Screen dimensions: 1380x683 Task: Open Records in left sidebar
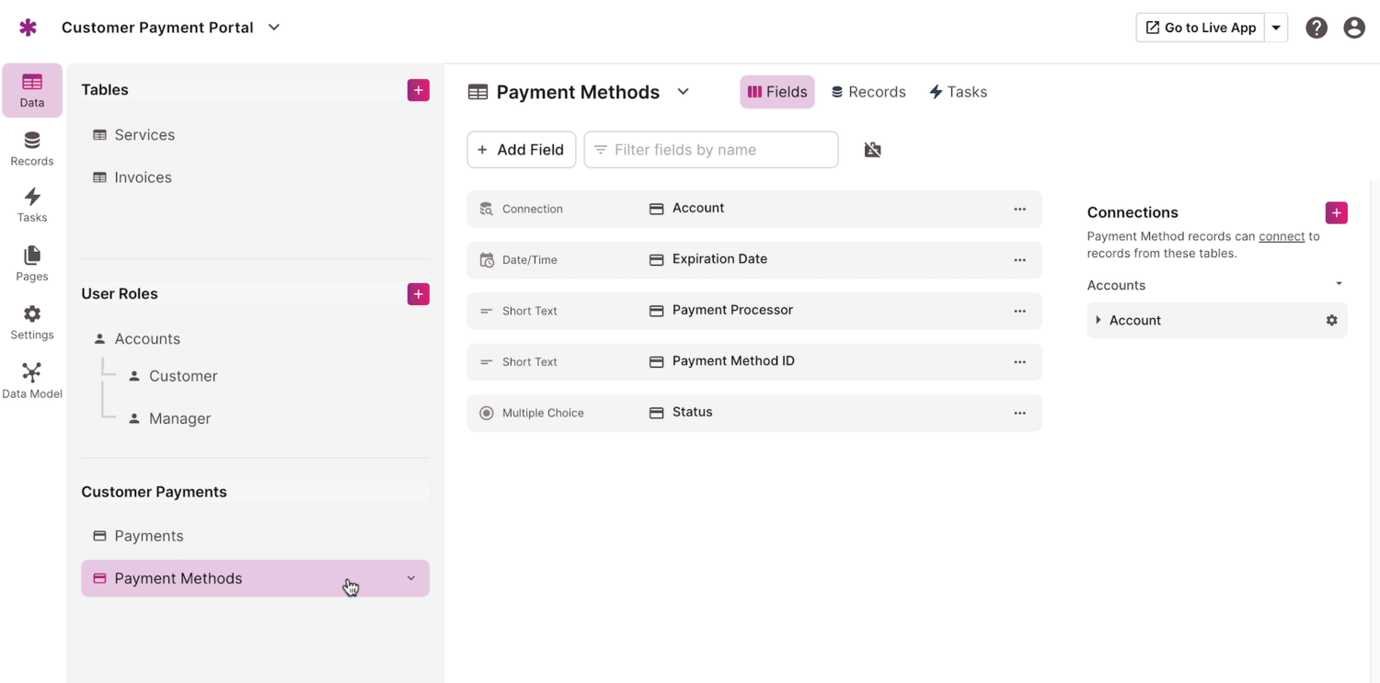(32, 148)
